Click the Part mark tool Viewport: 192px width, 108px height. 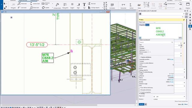[13, 6]
